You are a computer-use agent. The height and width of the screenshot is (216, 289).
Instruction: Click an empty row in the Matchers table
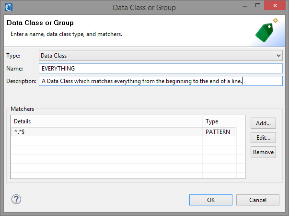124,141
